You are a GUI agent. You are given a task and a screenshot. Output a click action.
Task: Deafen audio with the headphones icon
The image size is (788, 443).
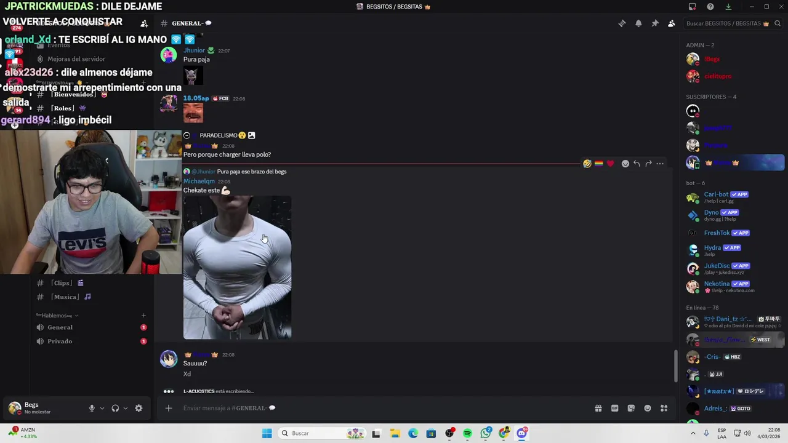click(x=115, y=408)
